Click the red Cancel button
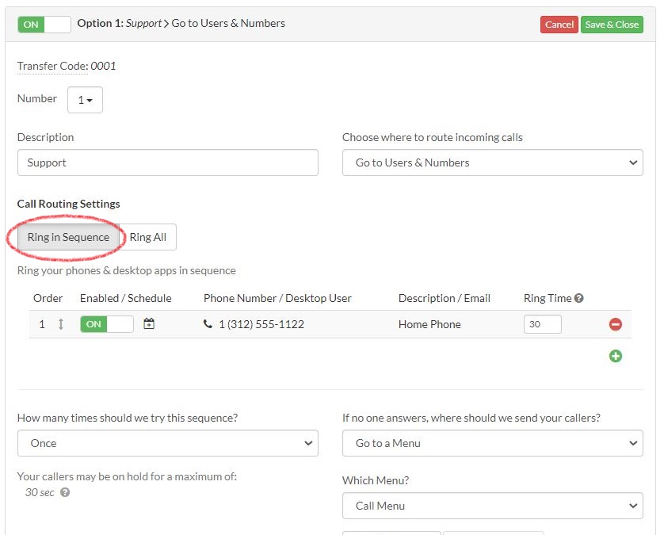Screen dimensions: 664x535 tap(559, 25)
